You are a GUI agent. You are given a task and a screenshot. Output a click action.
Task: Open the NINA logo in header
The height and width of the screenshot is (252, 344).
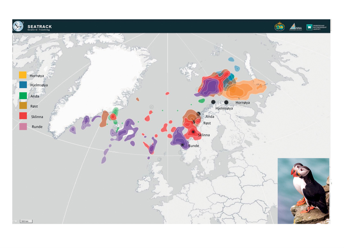(x=295, y=27)
